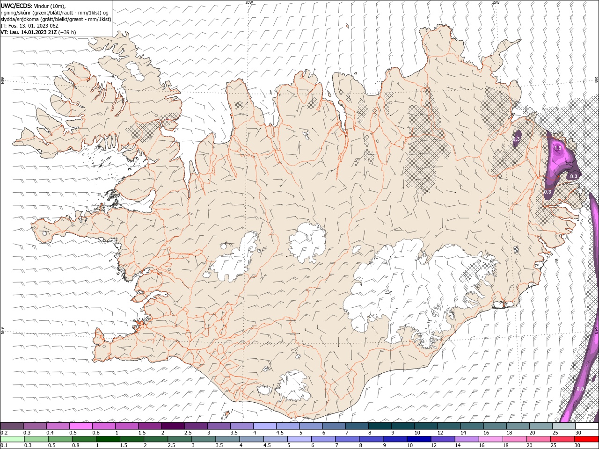
Task: Select the dark teal swatch at 8, upper legend
Action: (380, 426)
